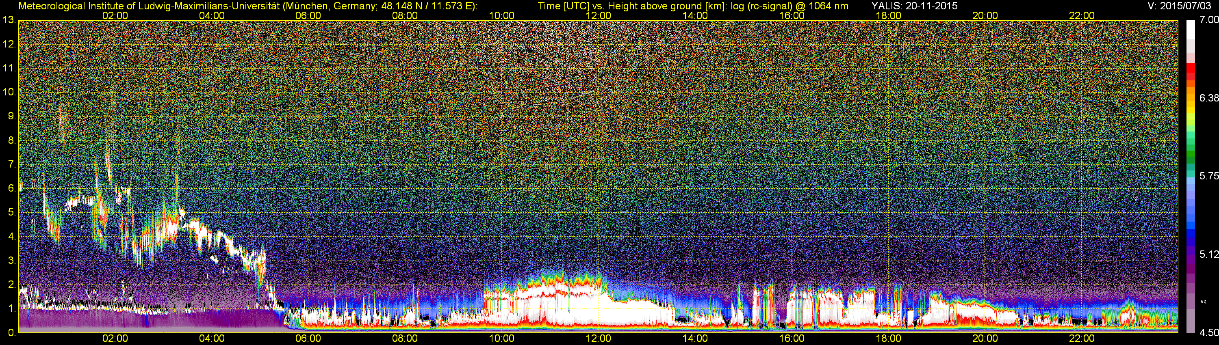Image resolution: width=1219 pixels, height=345 pixels.
Task: Click the 13 km height axis label
Action: coord(9,20)
